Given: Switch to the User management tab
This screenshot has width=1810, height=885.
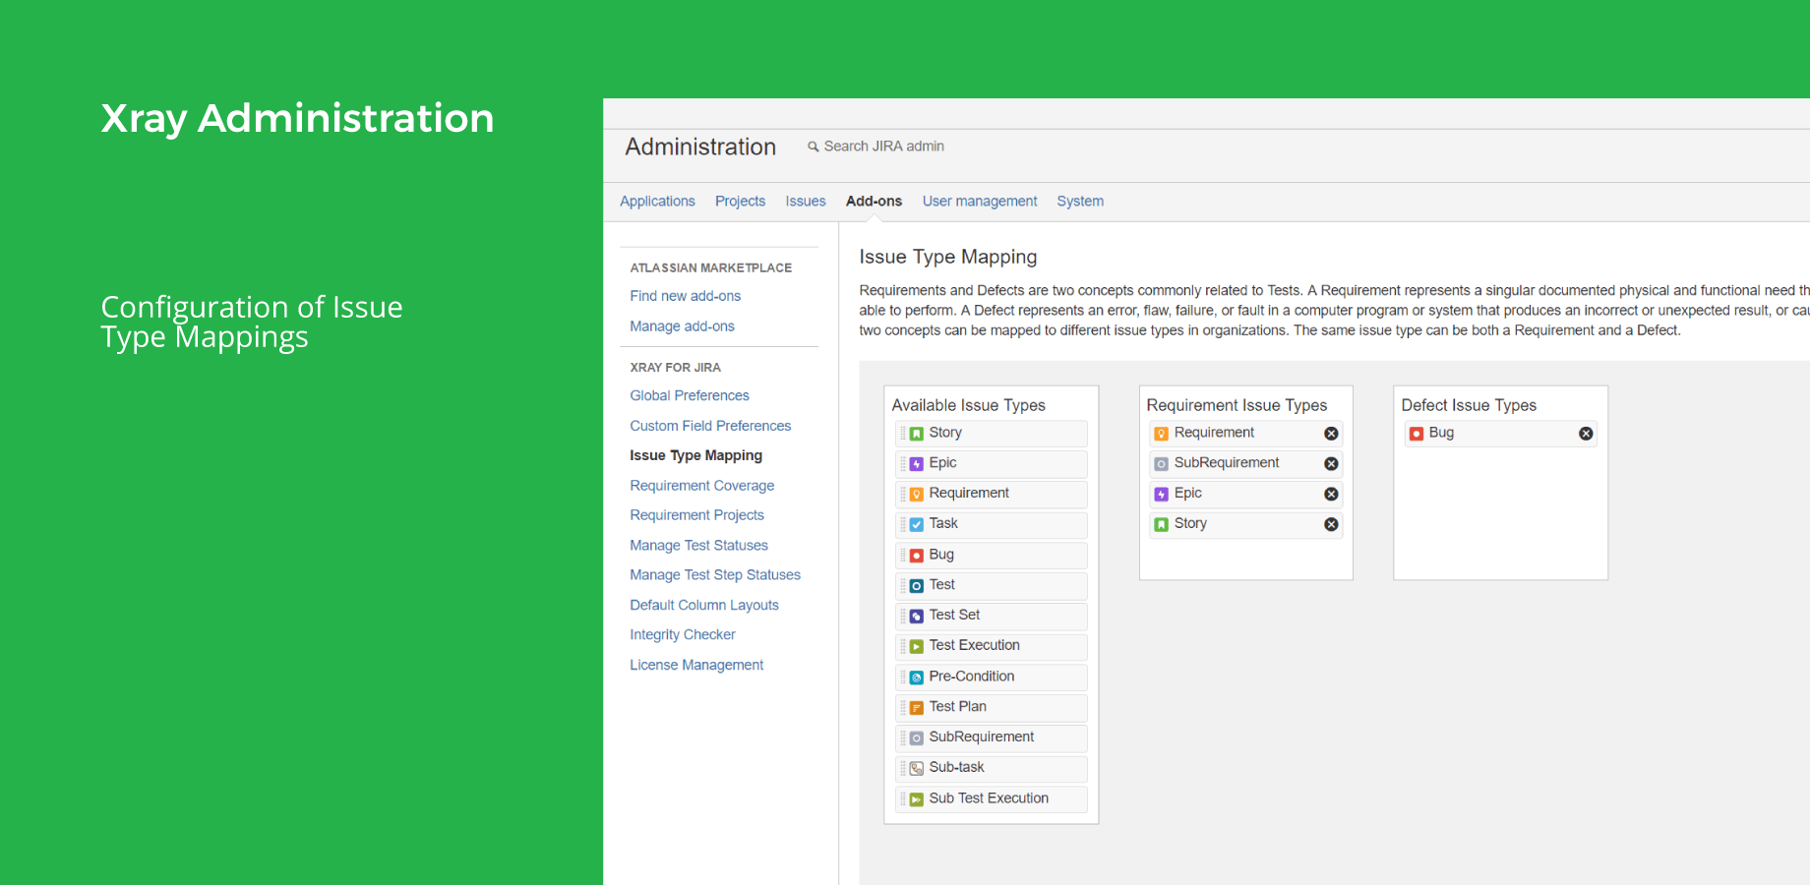Looking at the screenshot, I should (x=980, y=201).
